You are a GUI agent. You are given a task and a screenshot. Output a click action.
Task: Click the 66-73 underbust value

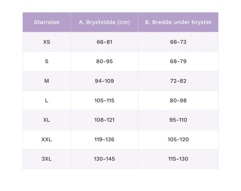pyautogui.click(x=178, y=42)
